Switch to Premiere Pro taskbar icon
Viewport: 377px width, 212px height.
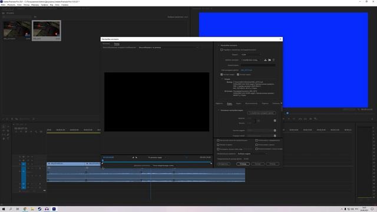54,209
